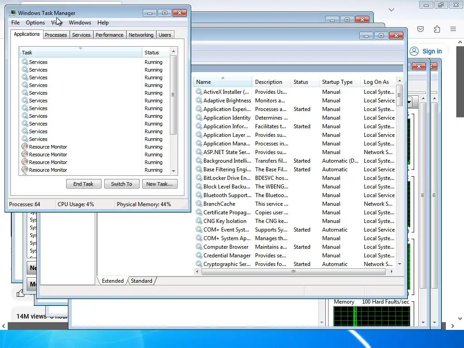The height and width of the screenshot is (348, 464).
Task: Select Application Experience service icon
Action: [199, 109]
